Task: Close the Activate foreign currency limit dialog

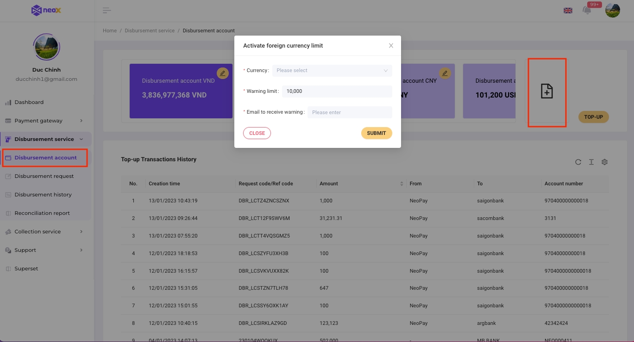Action: pyautogui.click(x=391, y=46)
